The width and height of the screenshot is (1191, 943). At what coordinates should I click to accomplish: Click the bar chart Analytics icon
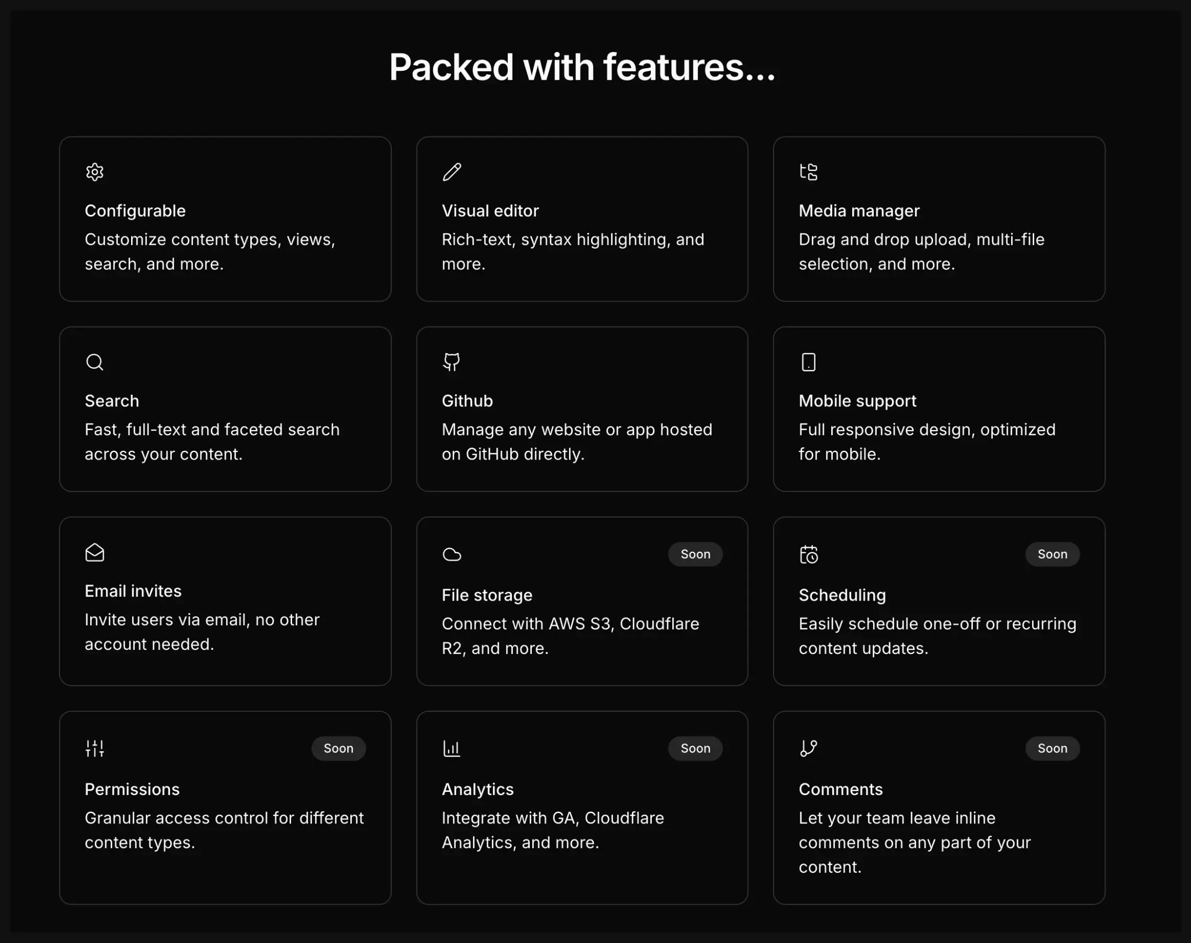(452, 748)
